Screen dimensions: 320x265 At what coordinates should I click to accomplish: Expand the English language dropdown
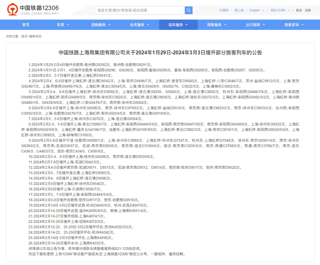point(257,10)
